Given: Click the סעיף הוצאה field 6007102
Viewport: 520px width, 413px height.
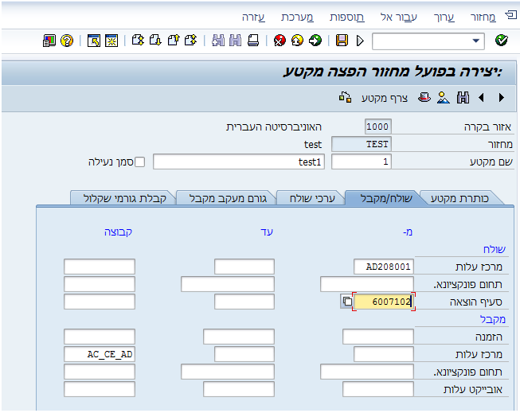Looking at the screenshot, I should 384,302.
